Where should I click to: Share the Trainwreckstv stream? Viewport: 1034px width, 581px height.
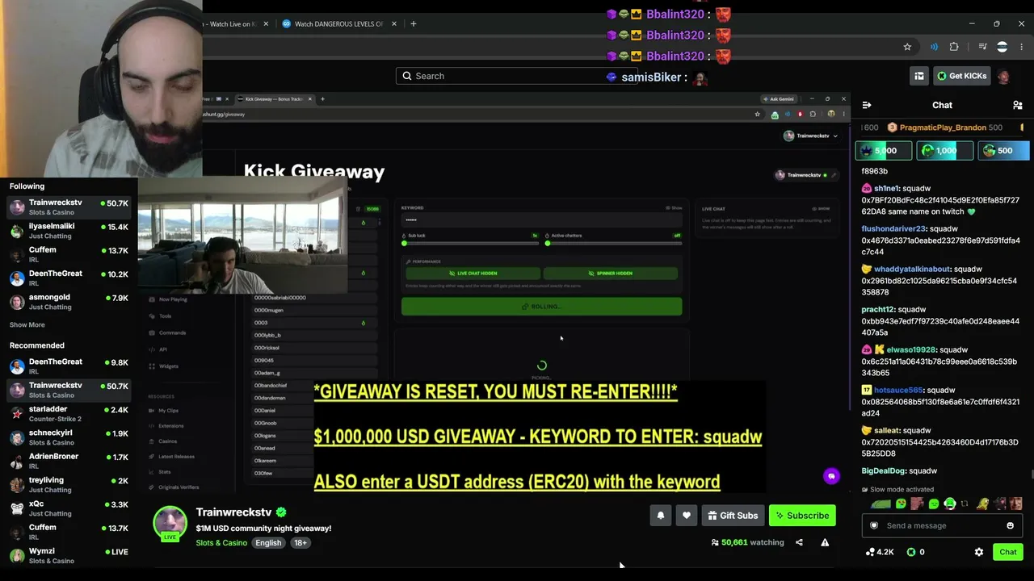(799, 542)
